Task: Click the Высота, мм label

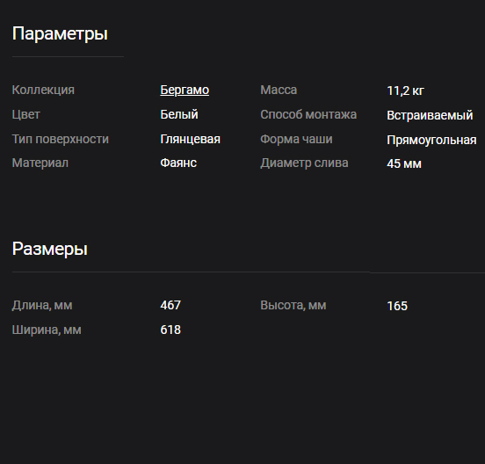Action: (293, 306)
